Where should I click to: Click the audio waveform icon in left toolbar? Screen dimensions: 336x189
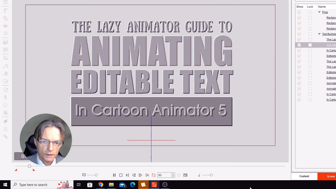pyautogui.click(x=5, y=26)
